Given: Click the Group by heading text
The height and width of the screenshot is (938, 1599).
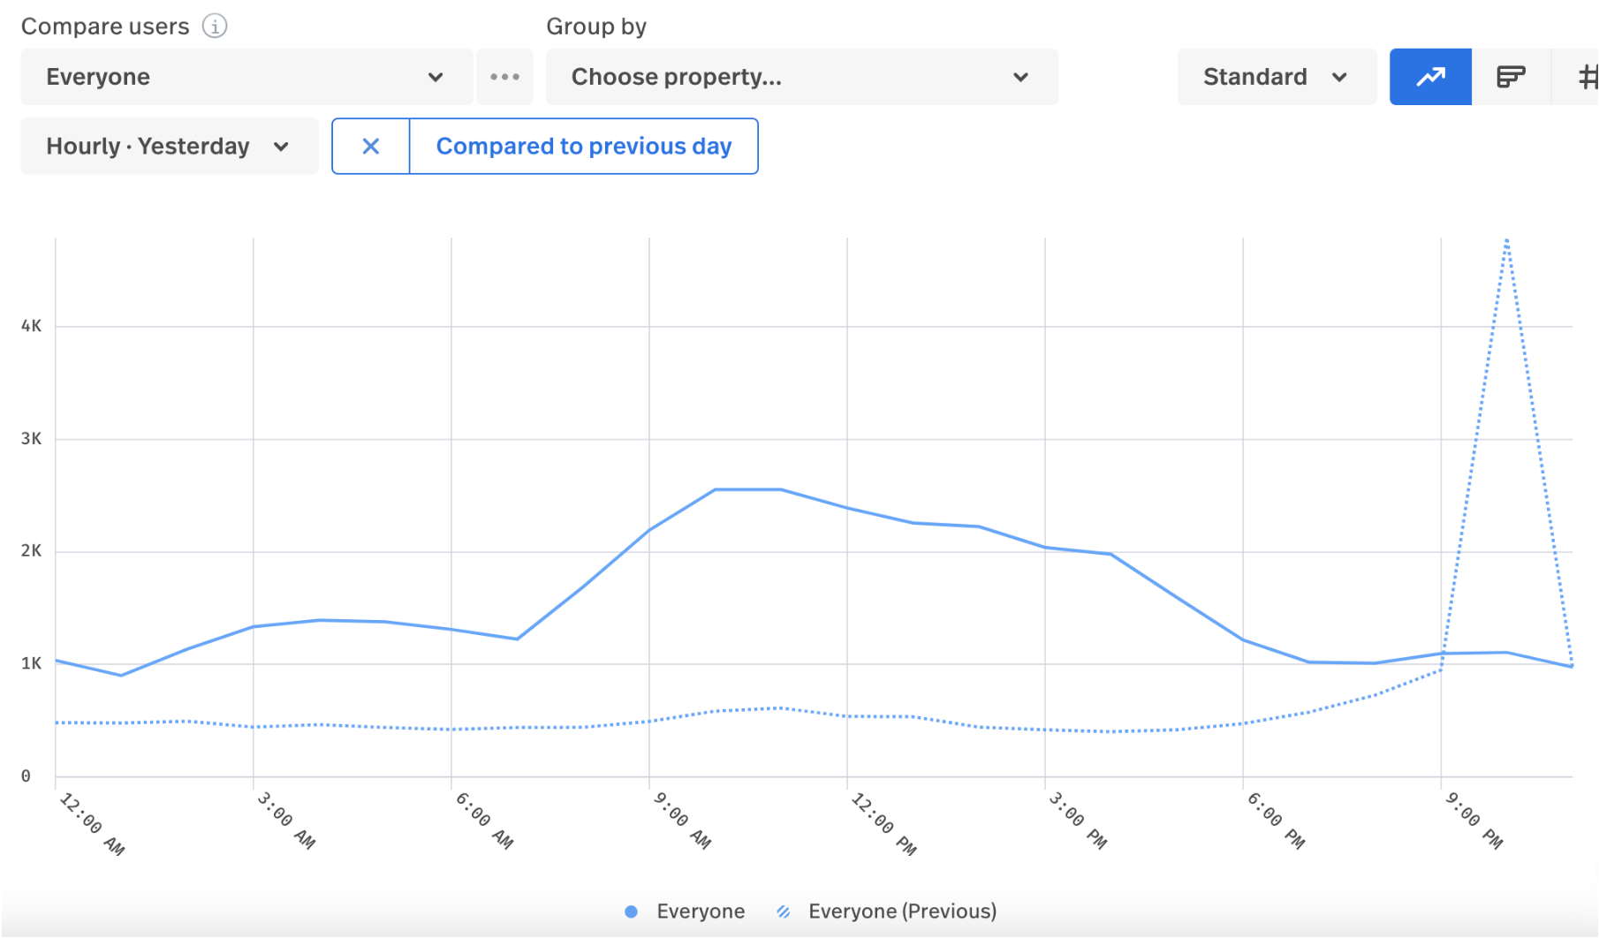Looking at the screenshot, I should point(596,26).
